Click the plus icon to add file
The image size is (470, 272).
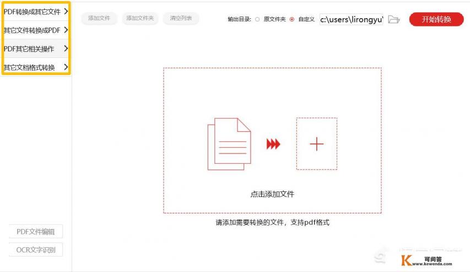[317, 144]
